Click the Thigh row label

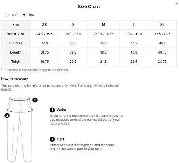15,62
